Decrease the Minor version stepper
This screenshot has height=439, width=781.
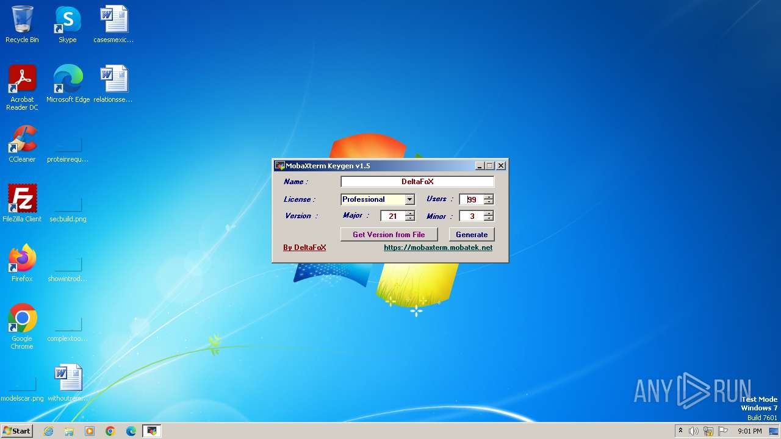[x=489, y=218]
